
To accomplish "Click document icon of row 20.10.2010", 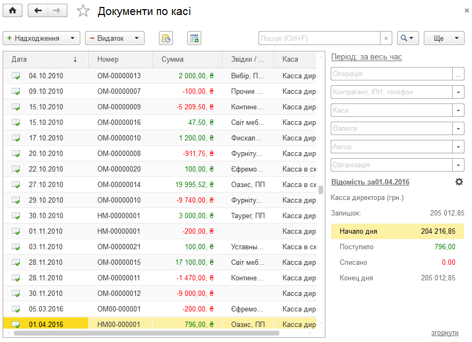I will click(16, 153).
